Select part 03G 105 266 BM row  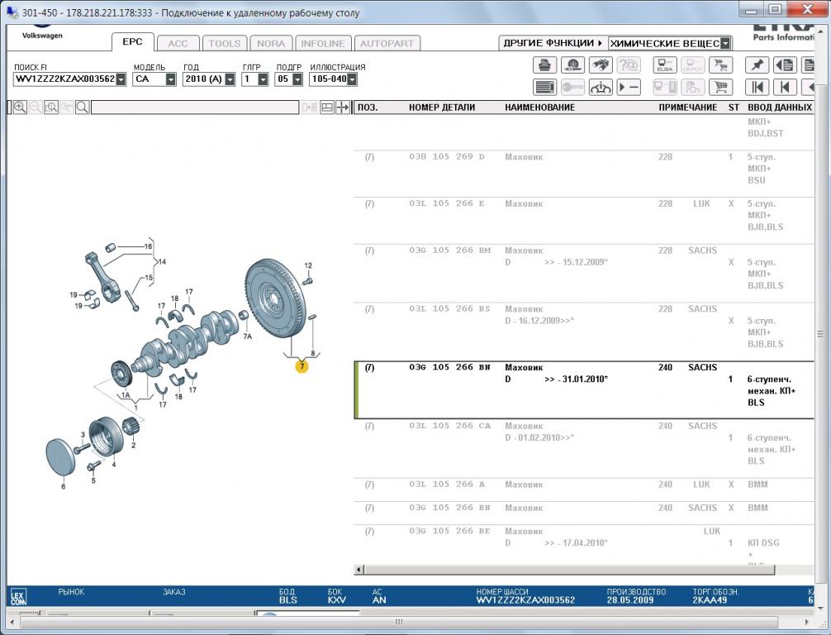pos(583,273)
